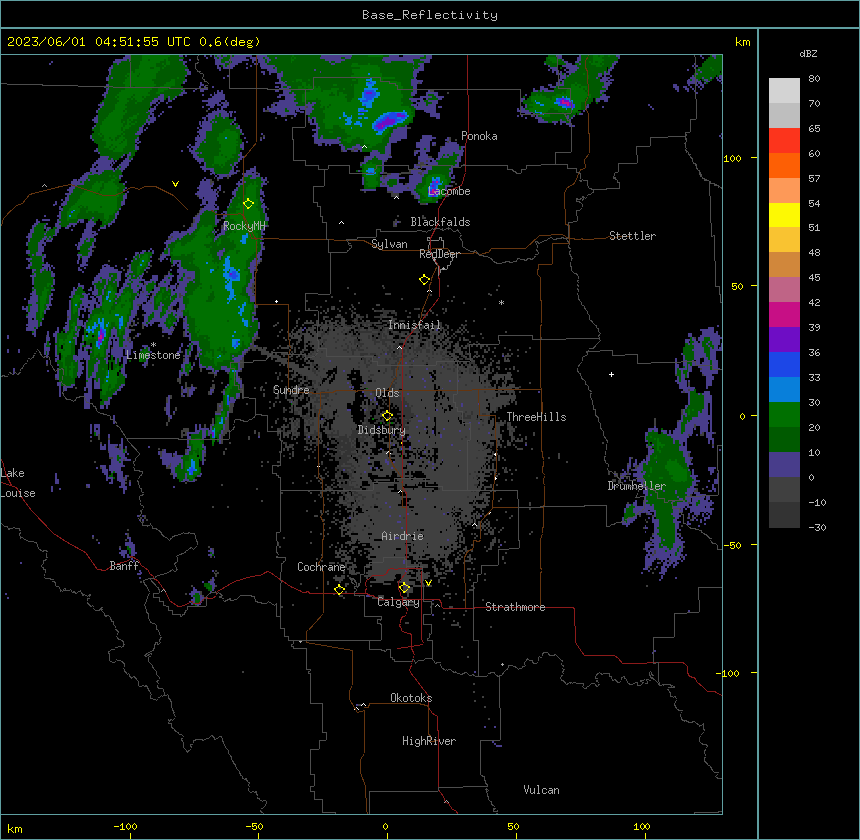Click the yellow diamond marker above RockyMH

click(248, 204)
